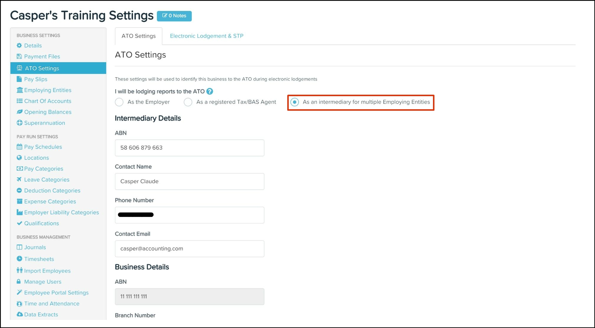Select As a registered Tax/BAS Agent option
The width and height of the screenshot is (595, 328).
(x=188, y=102)
